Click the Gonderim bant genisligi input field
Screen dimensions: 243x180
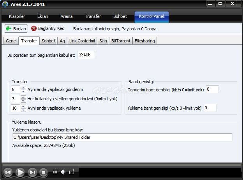tap(212, 89)
